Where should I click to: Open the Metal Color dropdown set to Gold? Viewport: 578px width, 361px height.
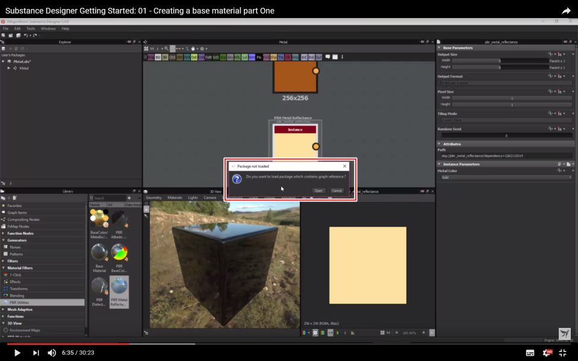click(x=506, y=177)
